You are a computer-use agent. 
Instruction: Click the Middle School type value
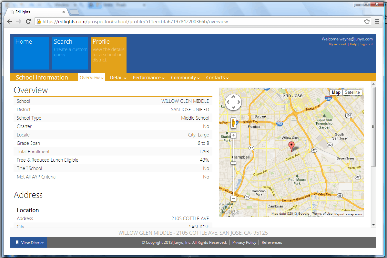[195, 118]
